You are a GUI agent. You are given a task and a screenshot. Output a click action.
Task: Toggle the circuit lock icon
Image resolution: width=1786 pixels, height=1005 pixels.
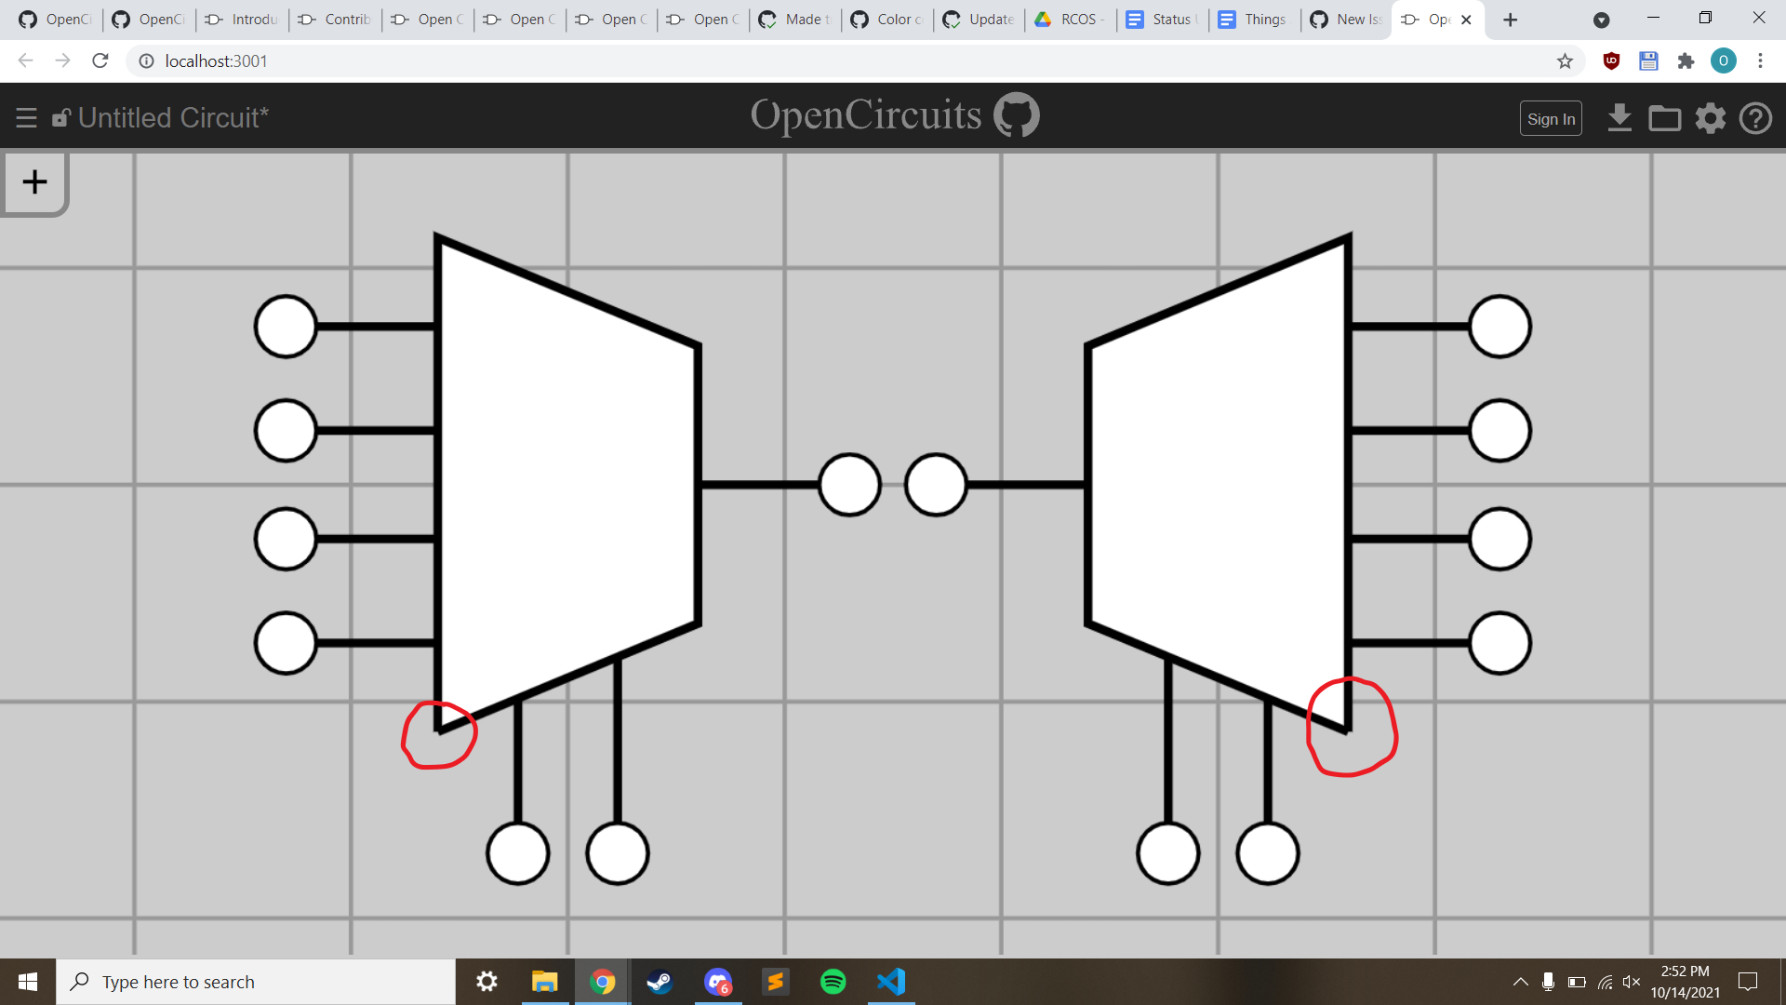(x=60, y=117)
